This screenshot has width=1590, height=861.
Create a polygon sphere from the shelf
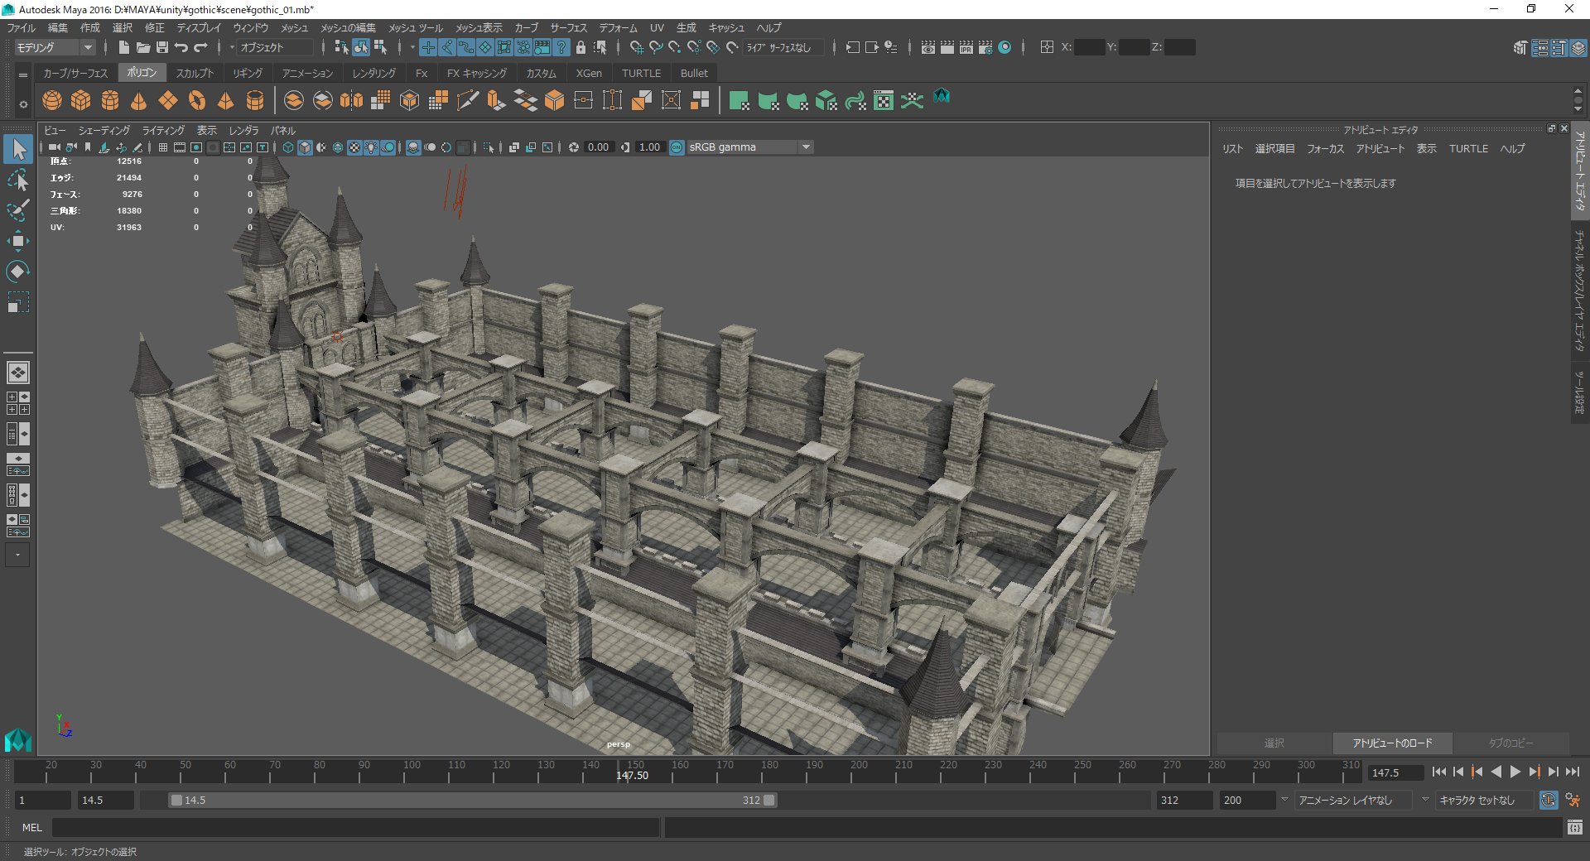[52, 101]
